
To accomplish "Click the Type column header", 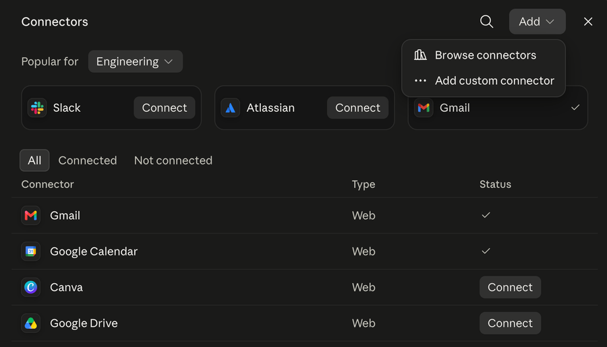I will (x=363, y=185).
